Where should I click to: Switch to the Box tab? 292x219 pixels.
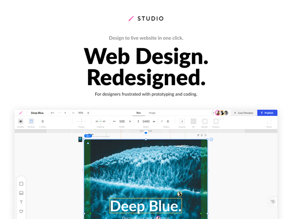[x=139, y=113]
